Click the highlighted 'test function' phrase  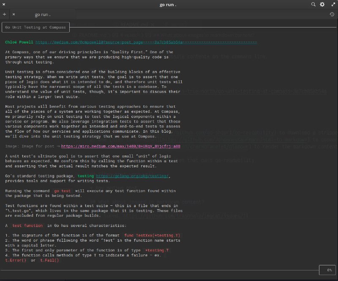point(27,226)
